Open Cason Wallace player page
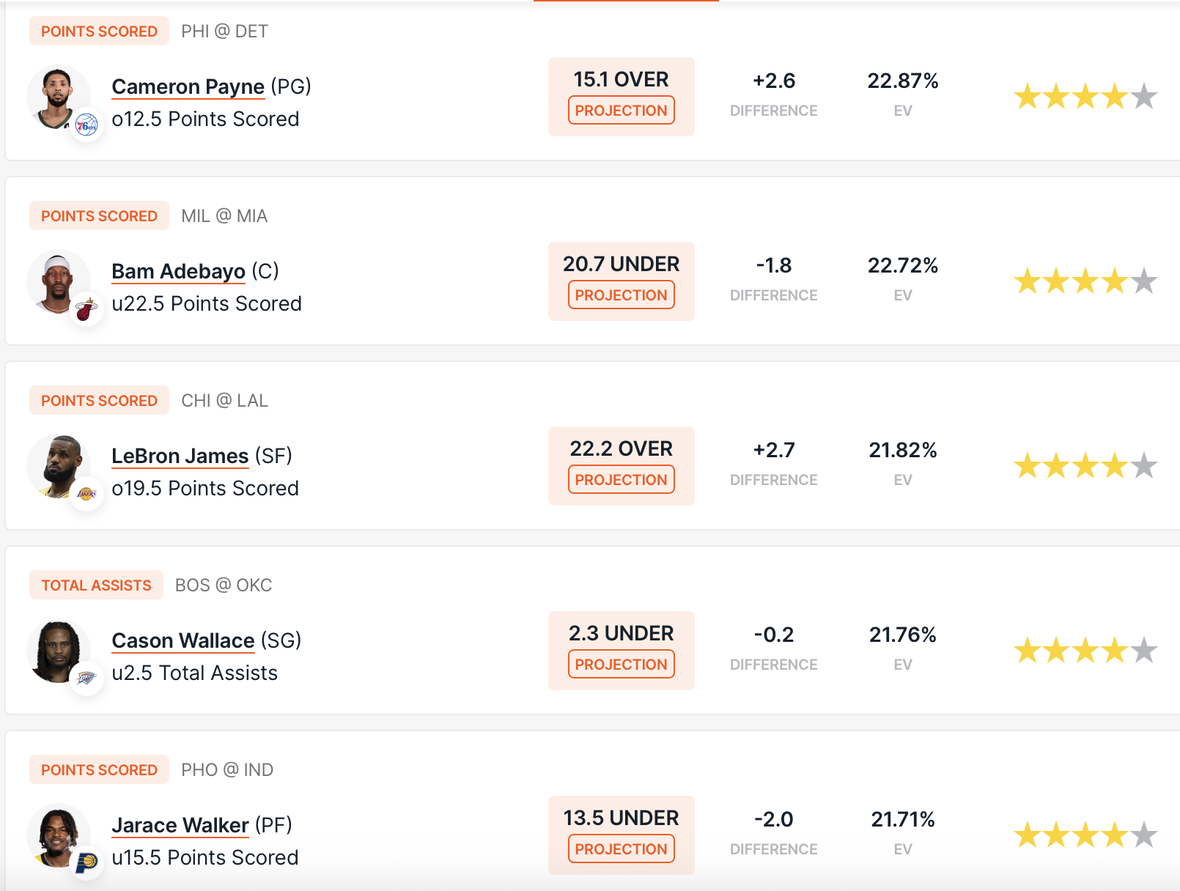Image resolution: width=1180 pixels, height=891 pixels. click(x=182, y=640)
